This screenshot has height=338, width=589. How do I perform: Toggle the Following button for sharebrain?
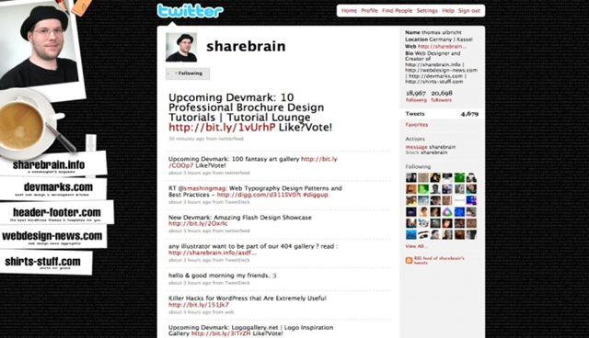(x=188, y=73)
